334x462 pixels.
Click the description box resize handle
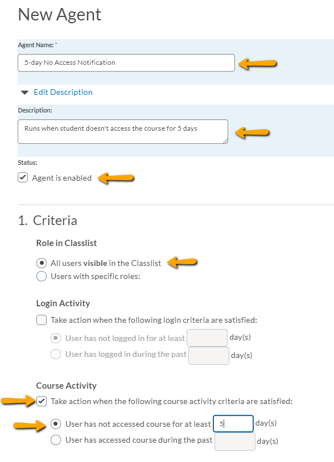[x=225, y=141]
